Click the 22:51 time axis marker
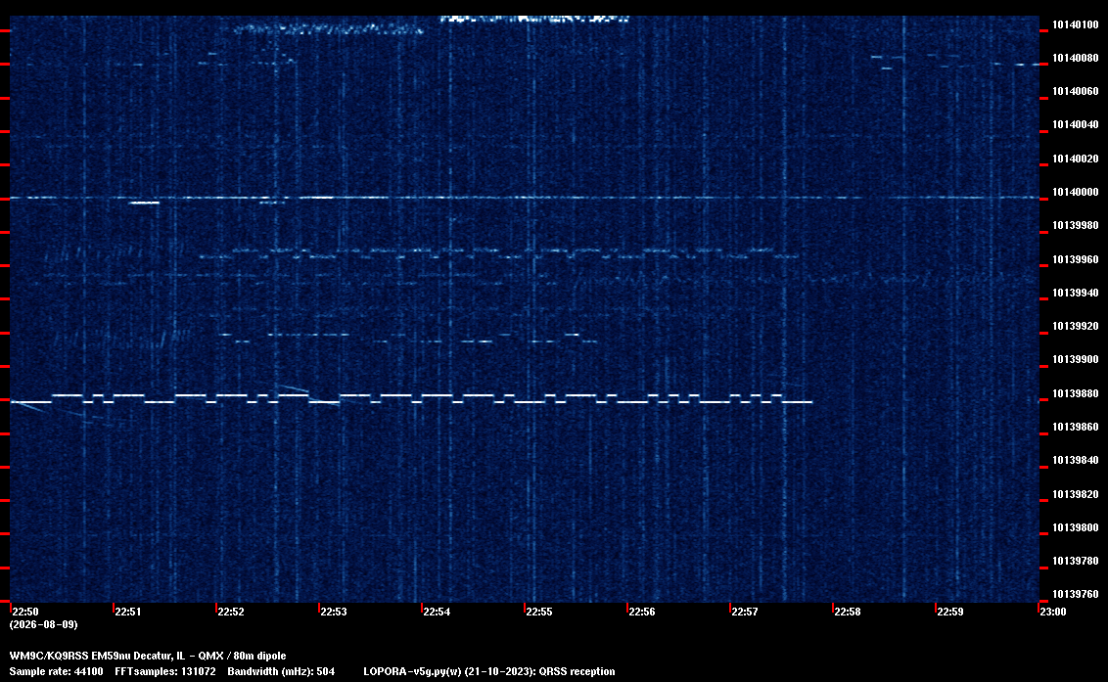 (x=128, y=612)
